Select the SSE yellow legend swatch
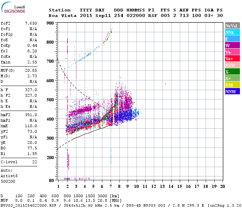 click(x=232, y=85)
